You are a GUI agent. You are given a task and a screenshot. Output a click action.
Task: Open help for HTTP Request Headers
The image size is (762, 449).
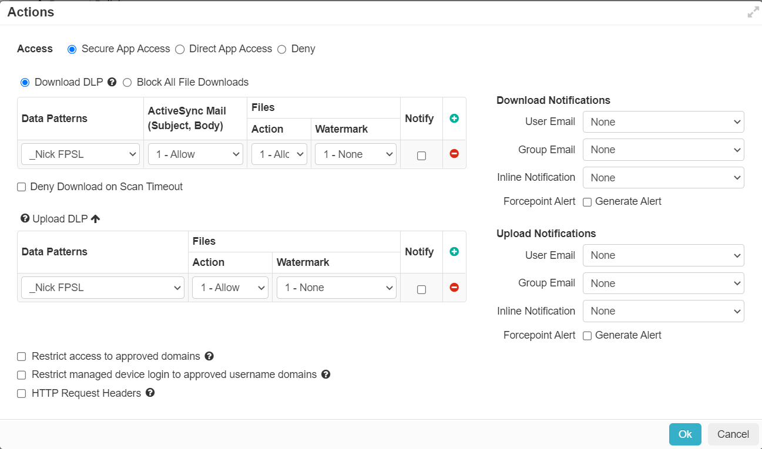(150, 393)
